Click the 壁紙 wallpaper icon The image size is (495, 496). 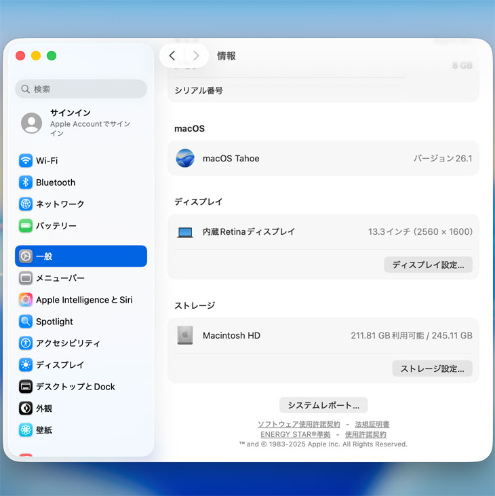click(26, 430)
